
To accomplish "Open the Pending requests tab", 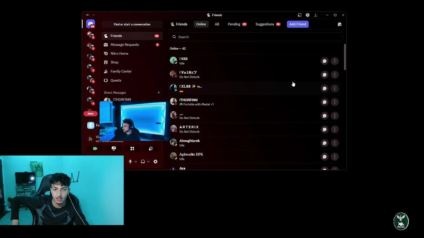I will point(237,24).
